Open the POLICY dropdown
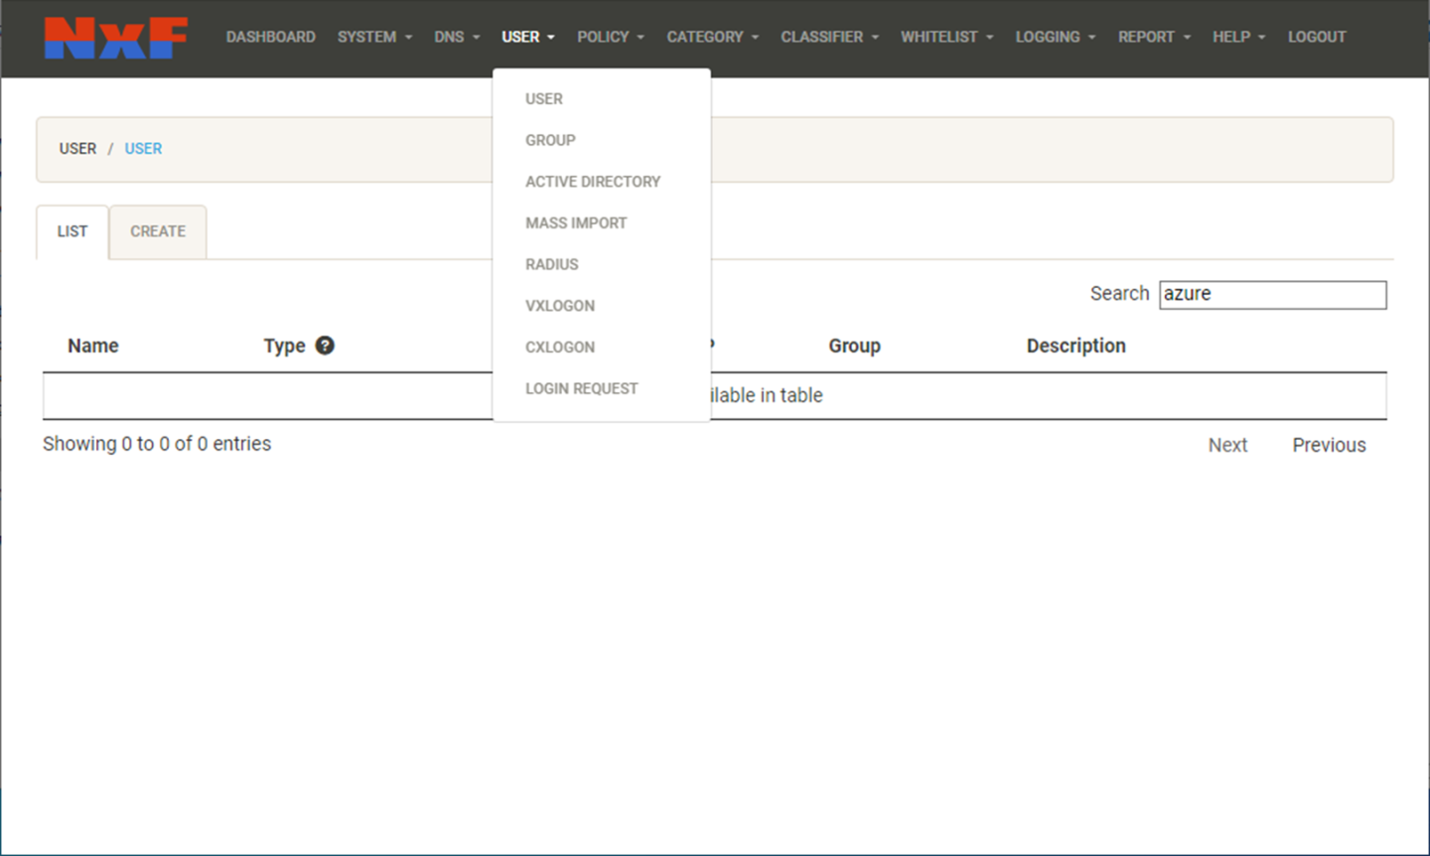Image resolution: width=1430 pixels, height=856 pixels. tap(610, 37)
